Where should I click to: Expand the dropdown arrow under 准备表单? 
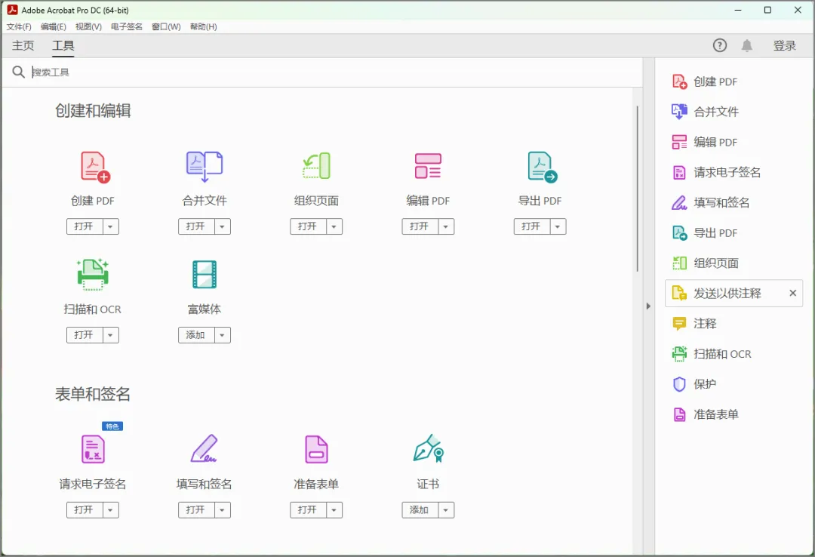334,510
